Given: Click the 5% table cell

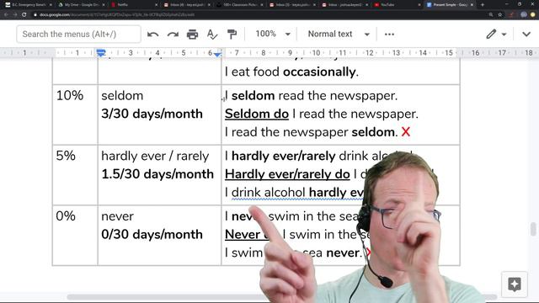Looking at the screenshot, I should tap(75, 175).
